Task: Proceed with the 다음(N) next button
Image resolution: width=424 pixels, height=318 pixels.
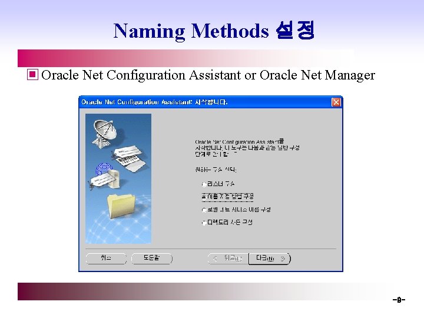Action: [x=270, y=259]
